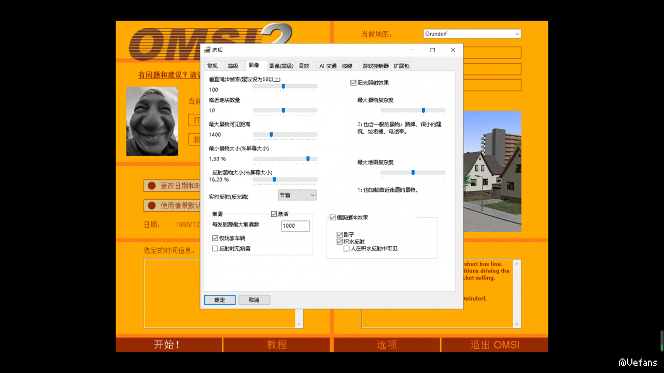This screenshot has height=373, width=664.
Task: Disable the 阳光照射效果 checkbox
Action: pyautogui.click(x=354, y=83)
